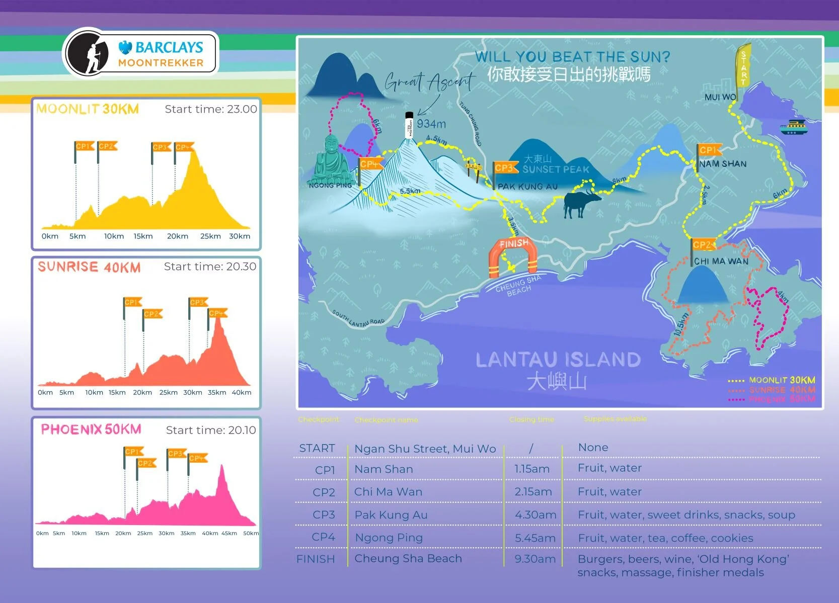
Task: Click the 934m summit marker post
Action: point(409,125)
